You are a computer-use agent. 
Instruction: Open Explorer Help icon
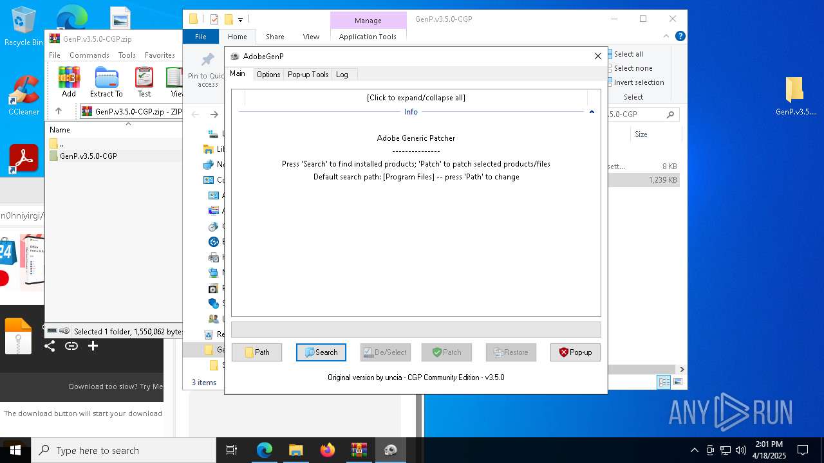pyautogui.click(x=680, y=37)
